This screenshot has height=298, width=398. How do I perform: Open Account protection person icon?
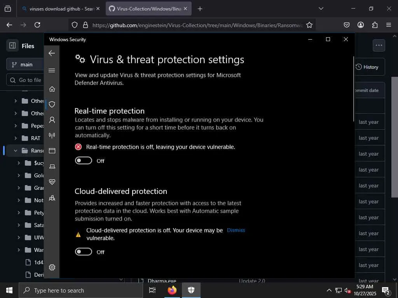point(52,120)
